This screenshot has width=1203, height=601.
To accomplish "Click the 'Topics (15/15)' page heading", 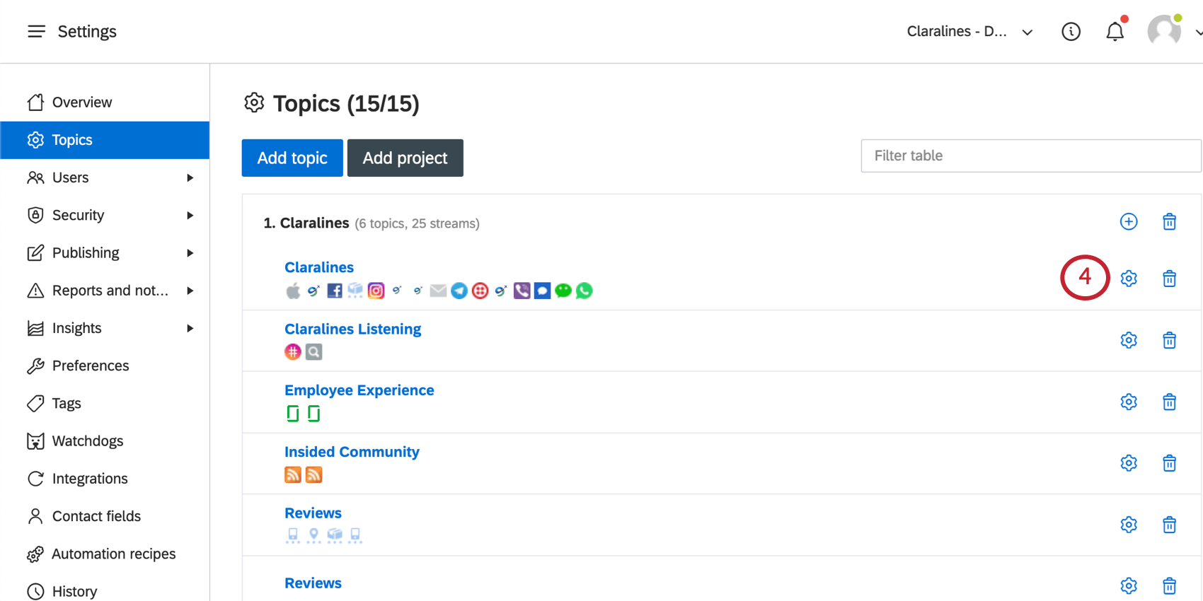I will point(346,103).
